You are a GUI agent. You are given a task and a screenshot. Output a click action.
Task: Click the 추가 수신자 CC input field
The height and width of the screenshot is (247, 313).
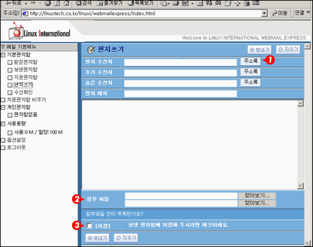click(x=180, y=73)
